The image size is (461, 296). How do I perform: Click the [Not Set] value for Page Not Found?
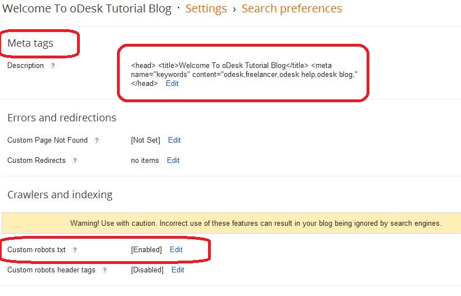tap(146, 140)
